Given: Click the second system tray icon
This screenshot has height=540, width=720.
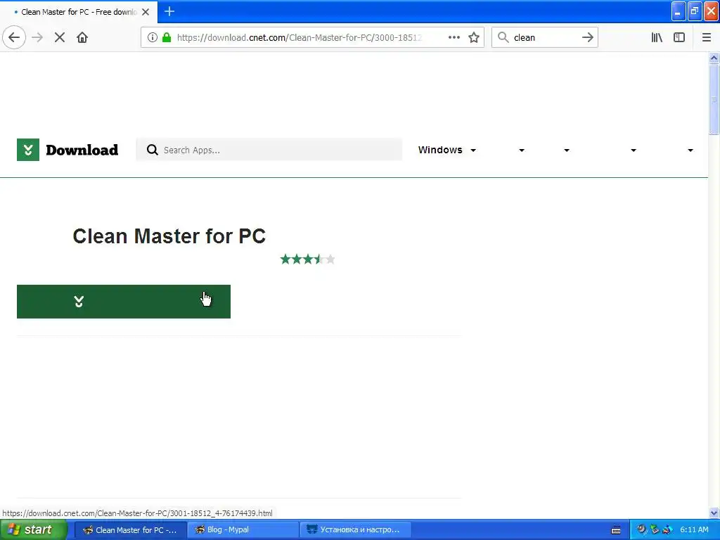Looking at the screenshot, I should (x=655, y=529).
